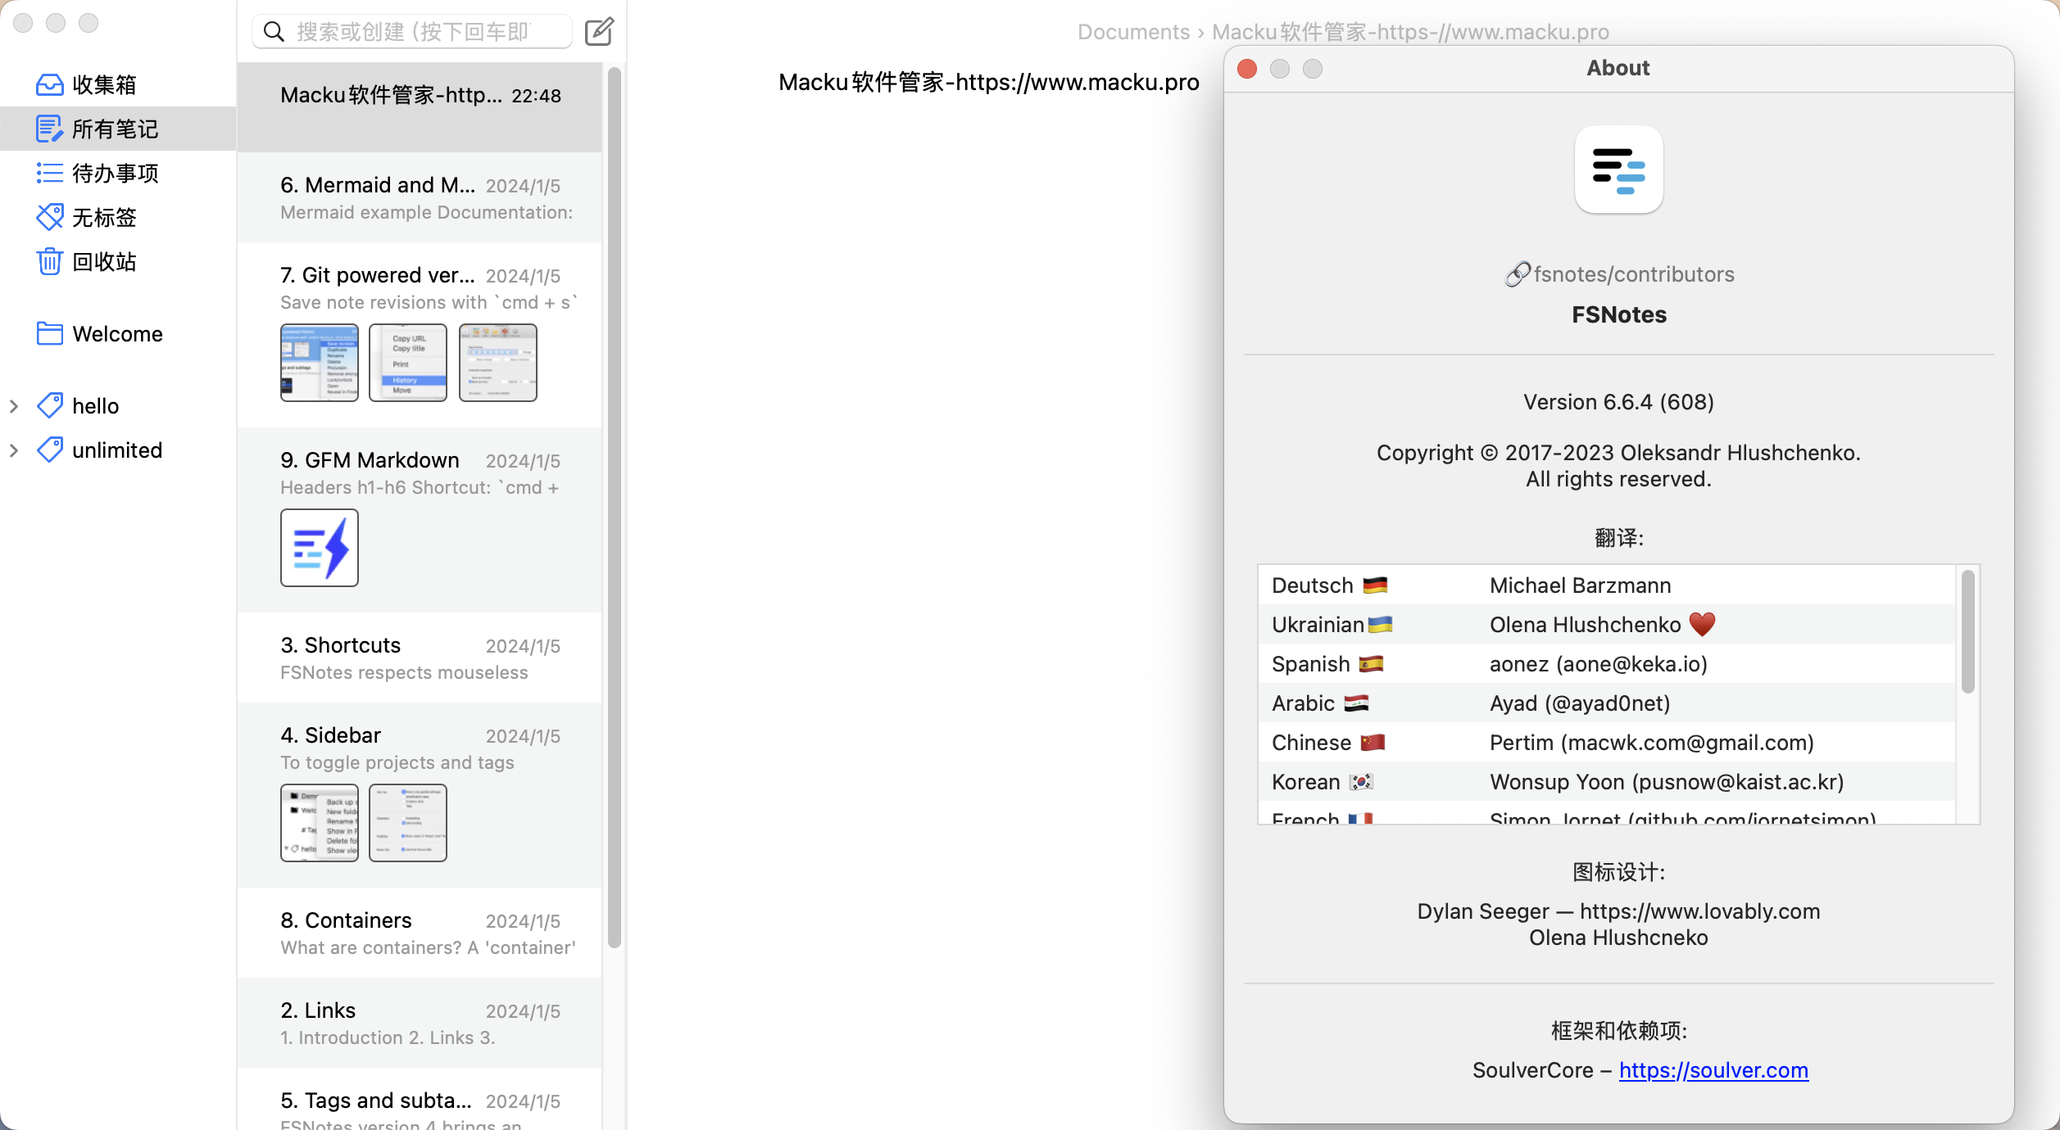Click the Copy URL thumbnail in Git note
The height and width of the screenshot is (1130, 2060).
pyautogui.click(x=408, y=363)
